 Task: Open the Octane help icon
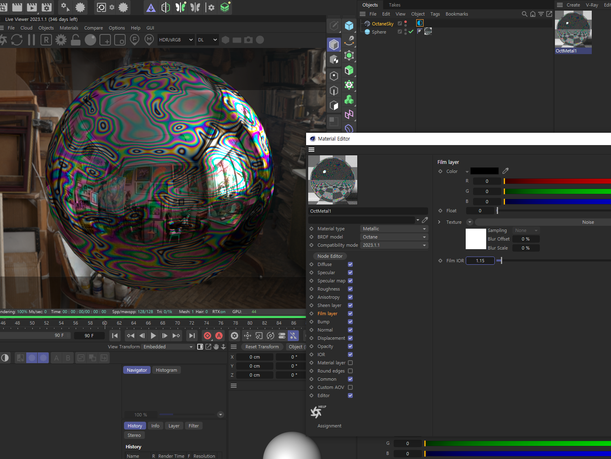coord(318,411)
